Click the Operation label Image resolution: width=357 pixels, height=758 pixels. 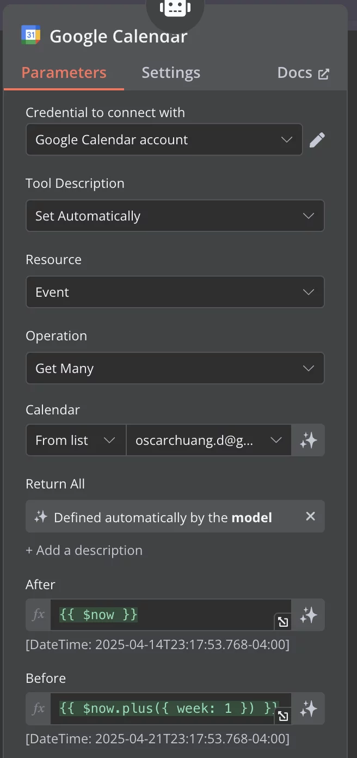(56, 336)
